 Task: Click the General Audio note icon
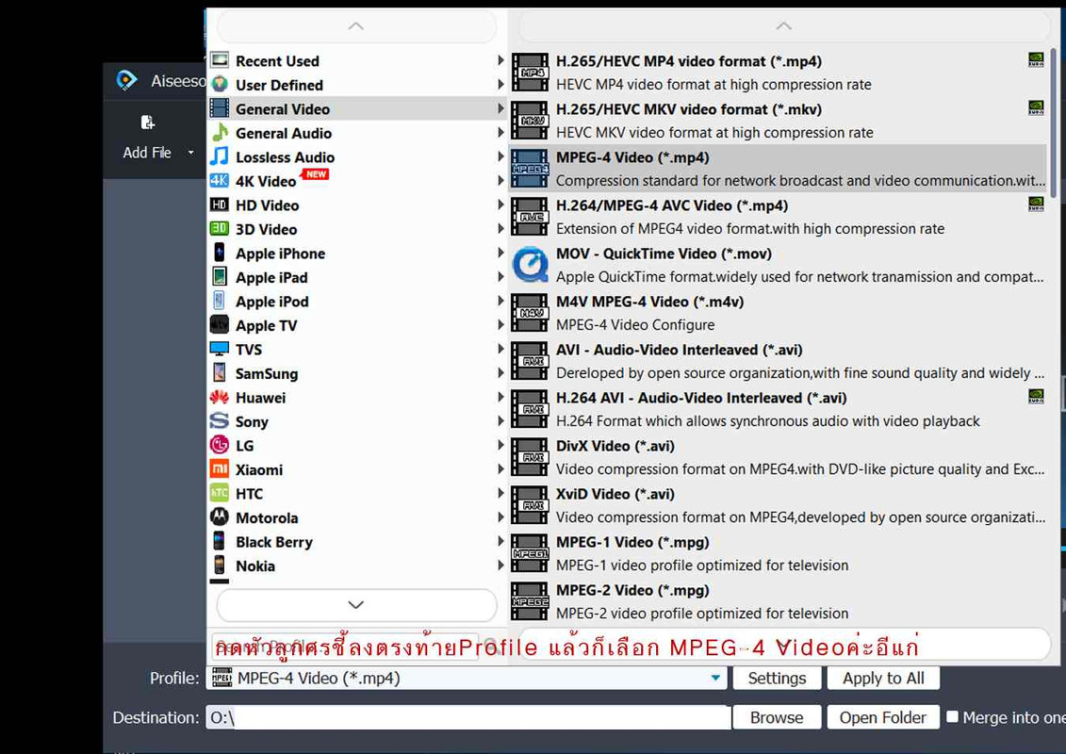[220, 133]
